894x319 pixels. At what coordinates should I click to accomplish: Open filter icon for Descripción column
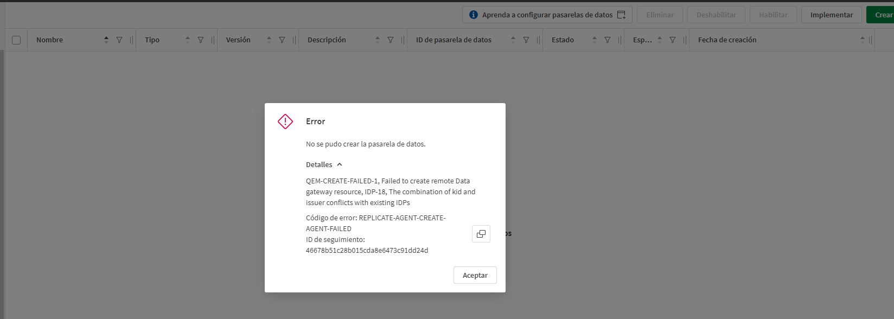(391, 40)
